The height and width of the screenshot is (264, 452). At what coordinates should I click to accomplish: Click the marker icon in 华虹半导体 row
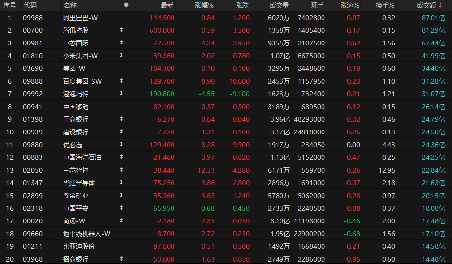121,182
